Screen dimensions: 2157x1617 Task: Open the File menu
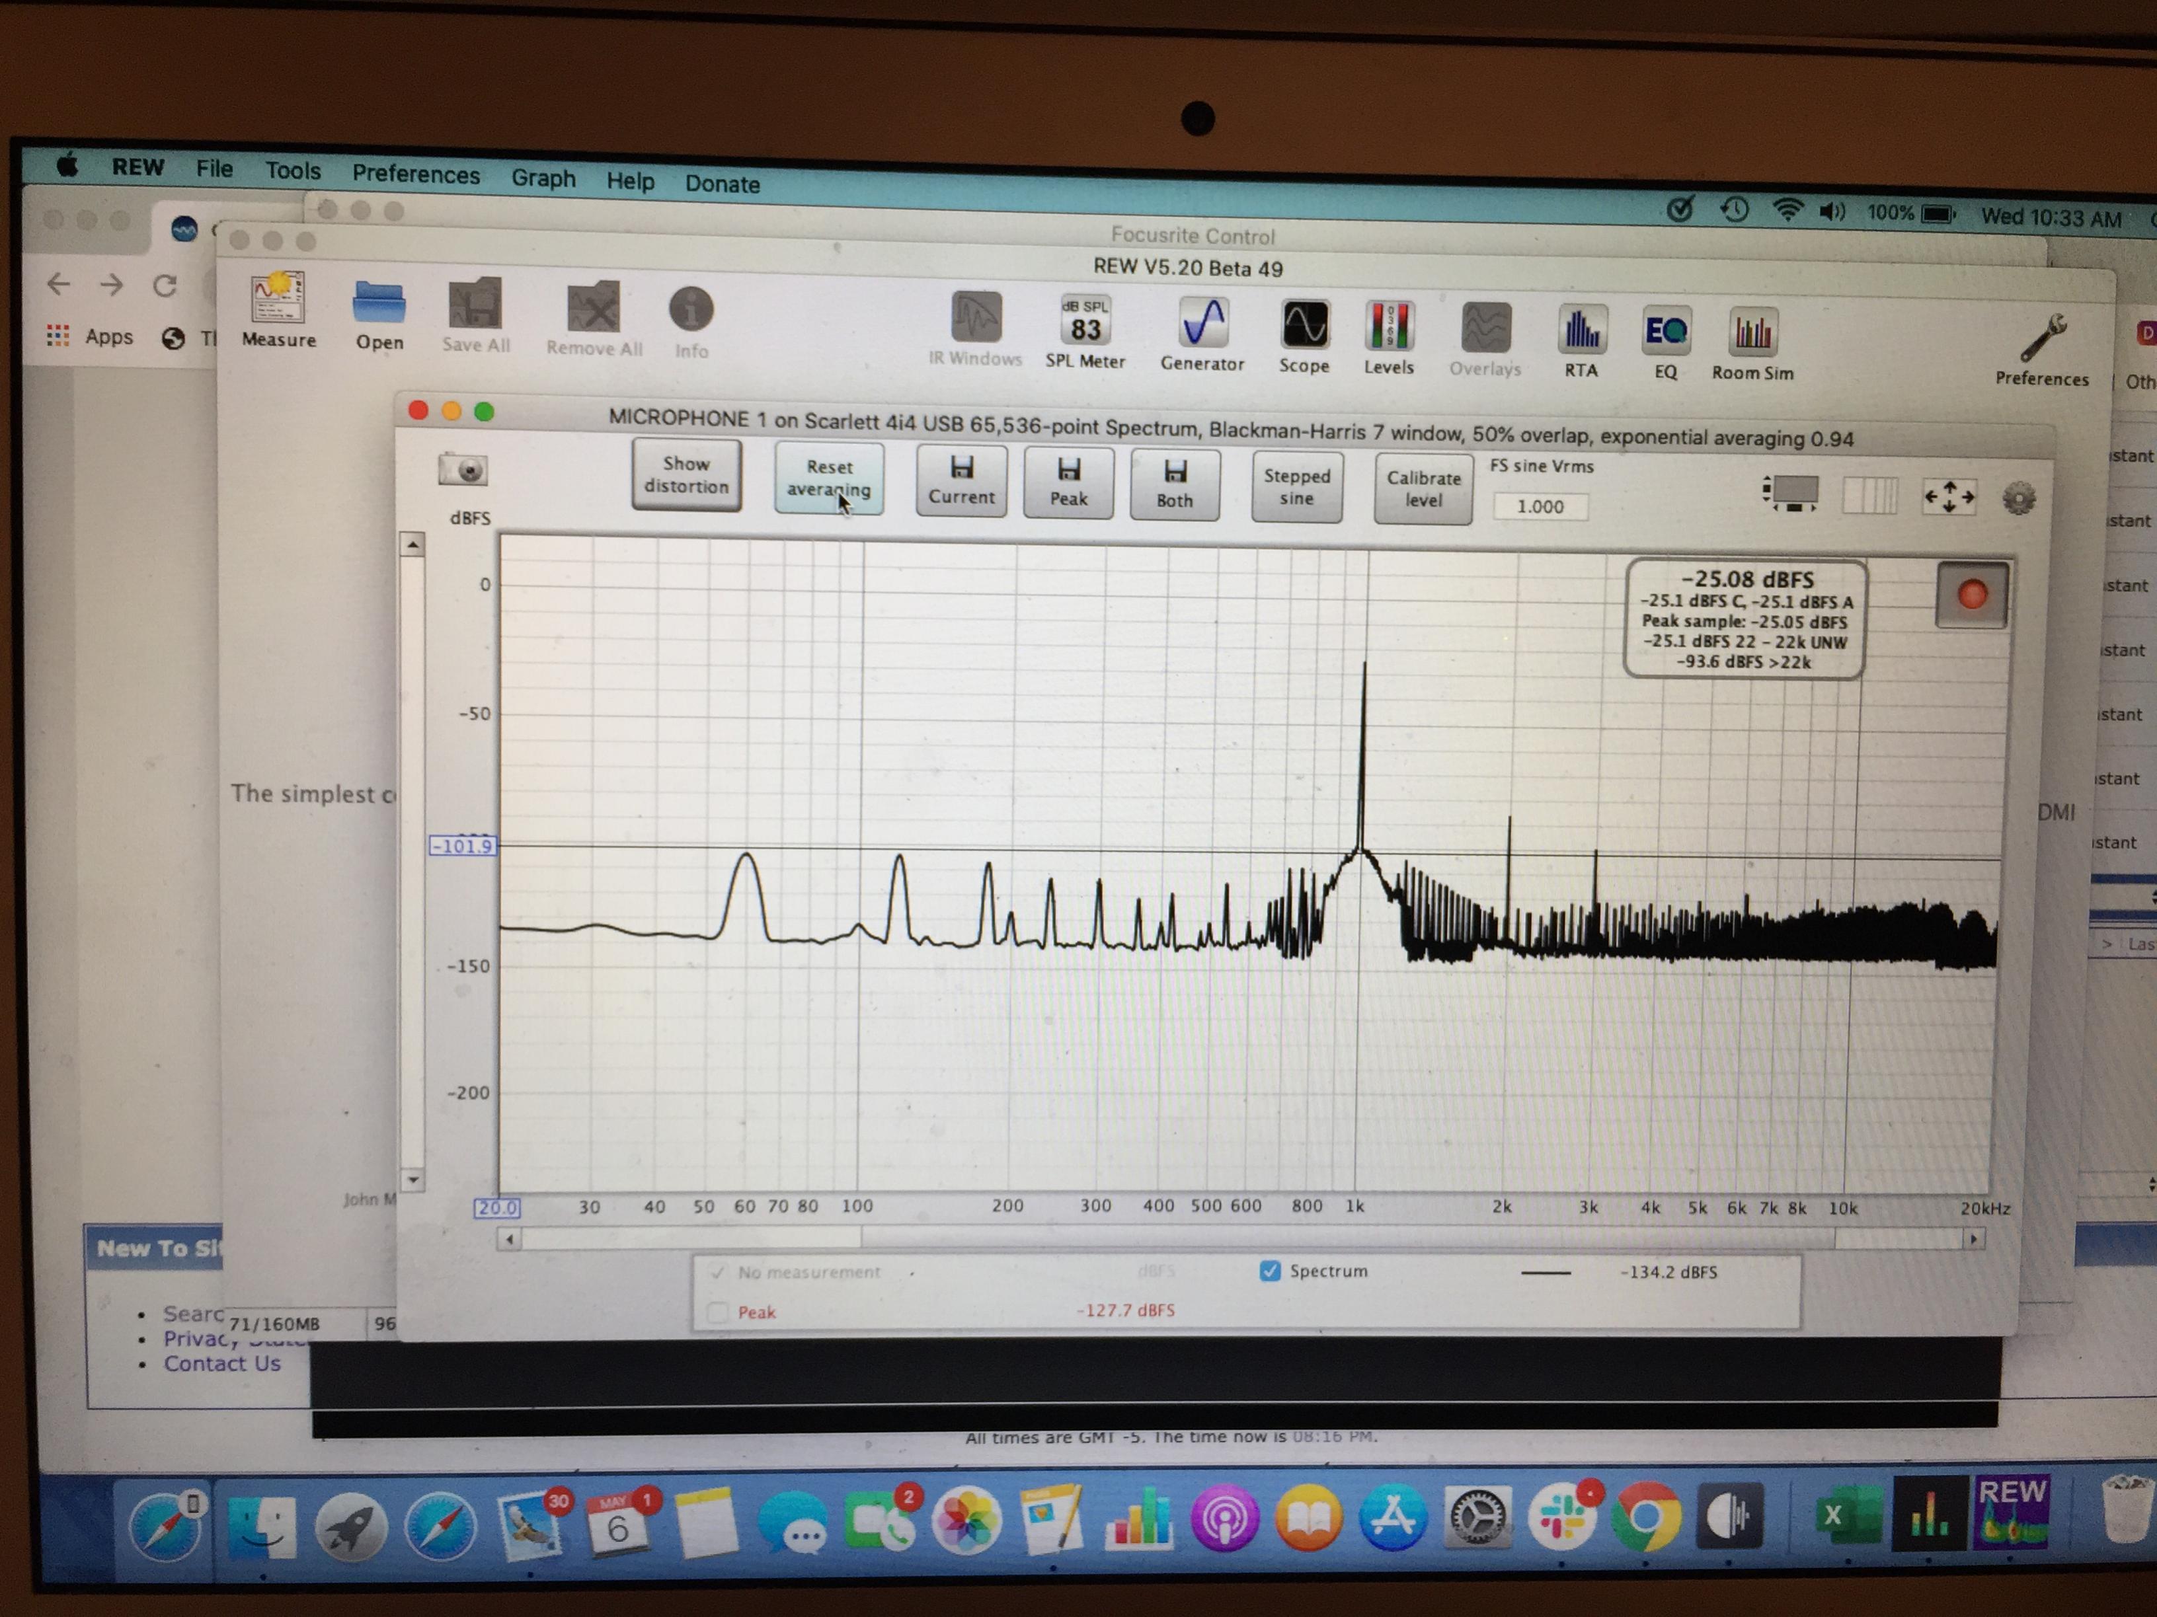pos(215,169)
